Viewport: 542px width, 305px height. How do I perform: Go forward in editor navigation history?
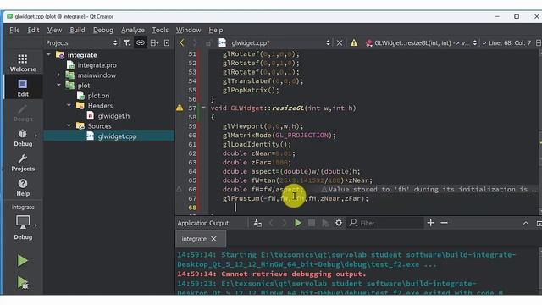tap(195, 42)
